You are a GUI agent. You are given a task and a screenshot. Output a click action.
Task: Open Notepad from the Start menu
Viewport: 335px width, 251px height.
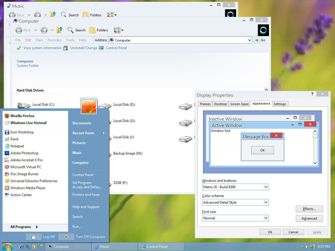coord(19,146)
